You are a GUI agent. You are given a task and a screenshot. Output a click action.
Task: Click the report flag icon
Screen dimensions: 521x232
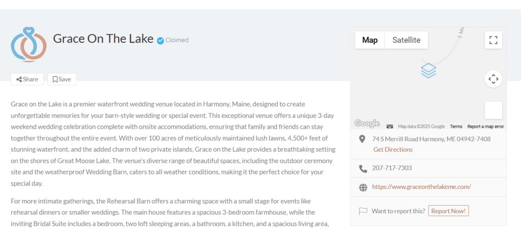coord(363,211)
